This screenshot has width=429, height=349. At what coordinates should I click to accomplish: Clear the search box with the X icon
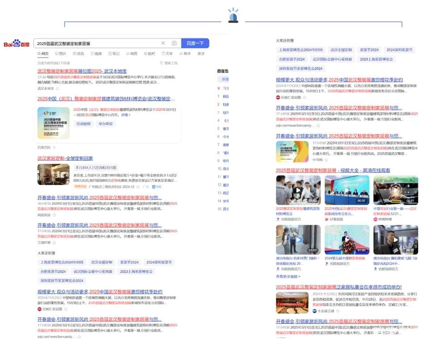pos(163,43)
